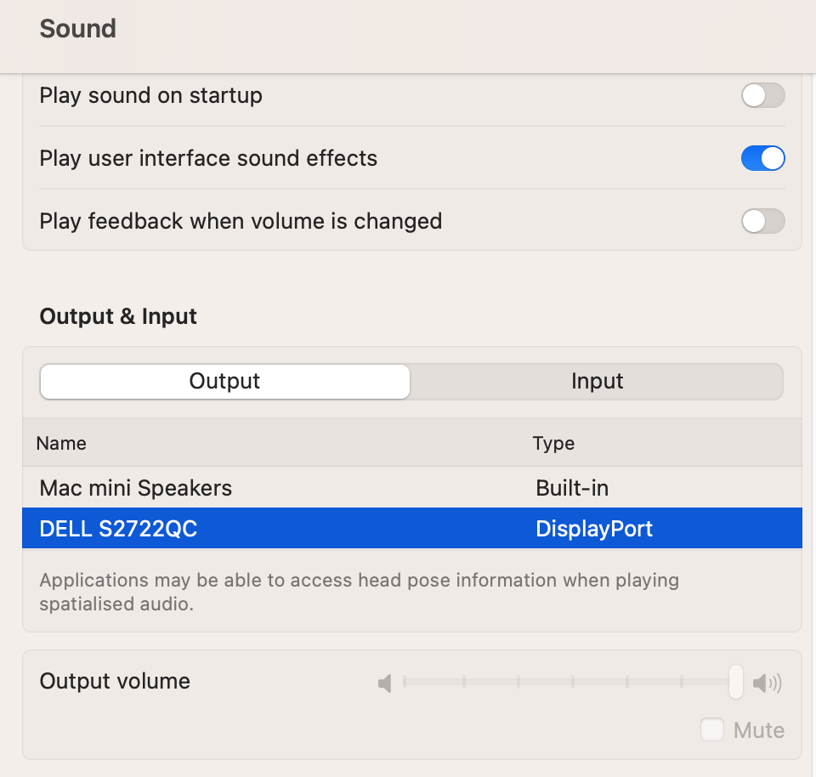Click the Output & Input section heading
Viewport: 816px width, 777px height.
pos(118,316)
